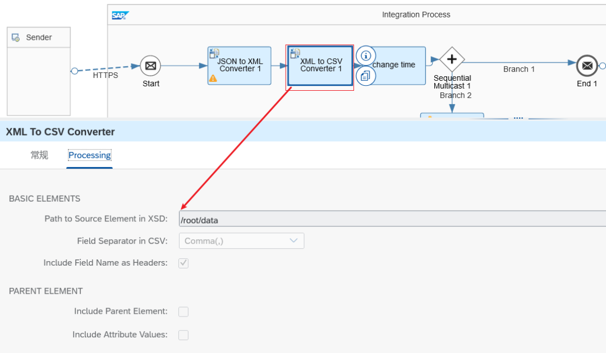Click the Sender connection port circle

(x=74, y=71)
